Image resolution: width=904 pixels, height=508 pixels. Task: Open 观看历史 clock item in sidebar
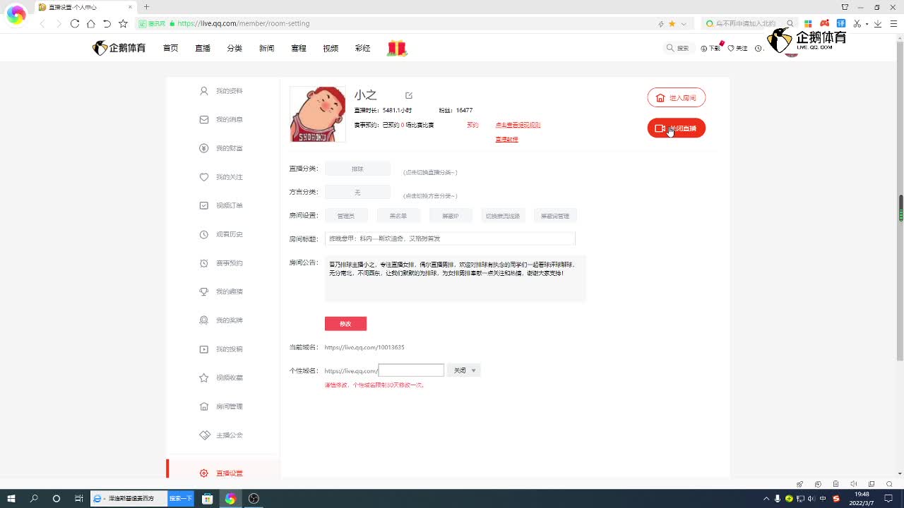click(222, 234)
